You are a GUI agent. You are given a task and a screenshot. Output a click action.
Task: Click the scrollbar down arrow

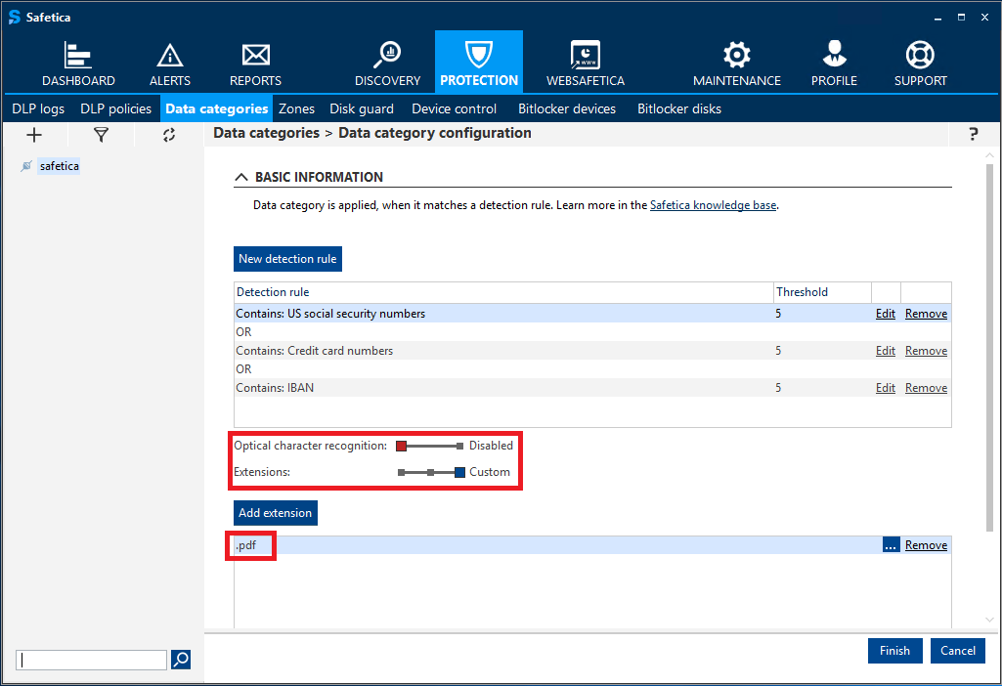tap(989, 620)
